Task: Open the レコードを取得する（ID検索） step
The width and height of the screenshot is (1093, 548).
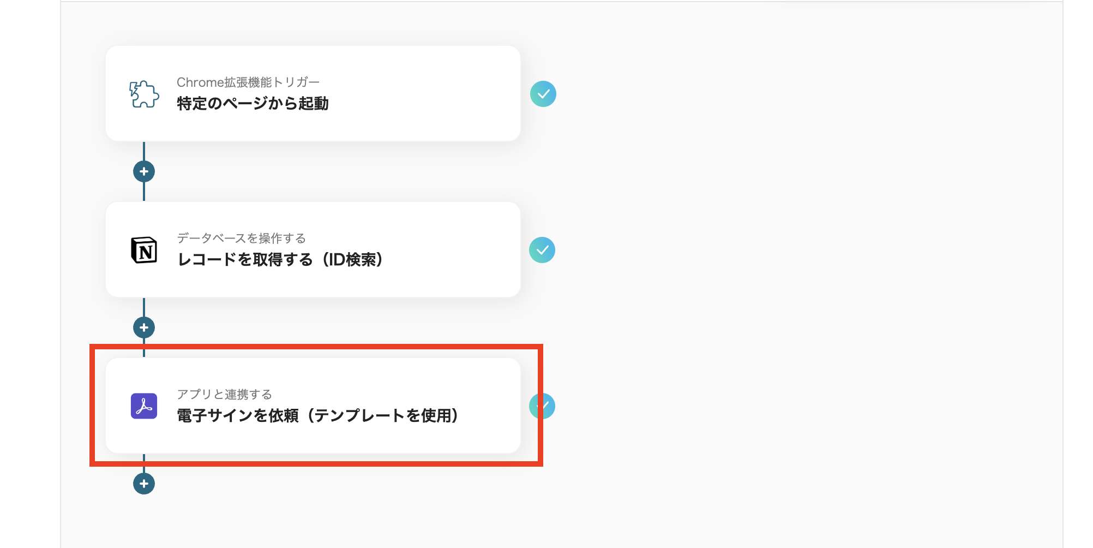Action: coord(314,250)
